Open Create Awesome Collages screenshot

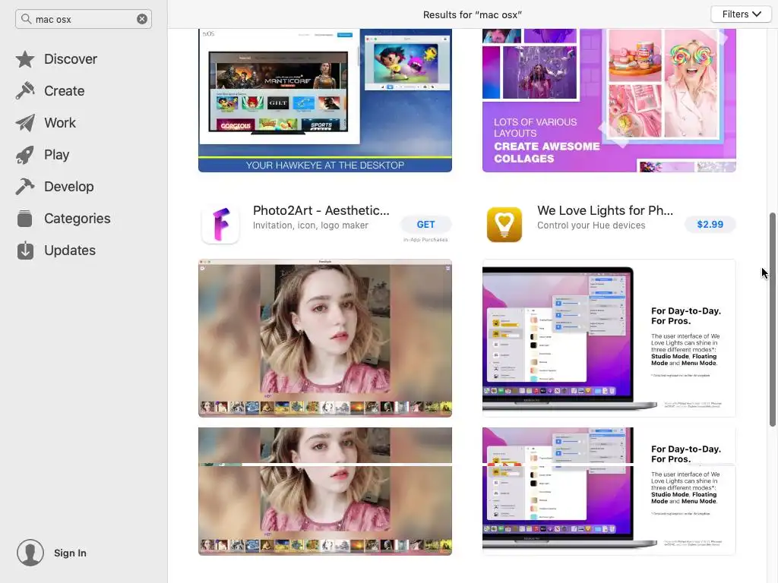tap(609, 100)
